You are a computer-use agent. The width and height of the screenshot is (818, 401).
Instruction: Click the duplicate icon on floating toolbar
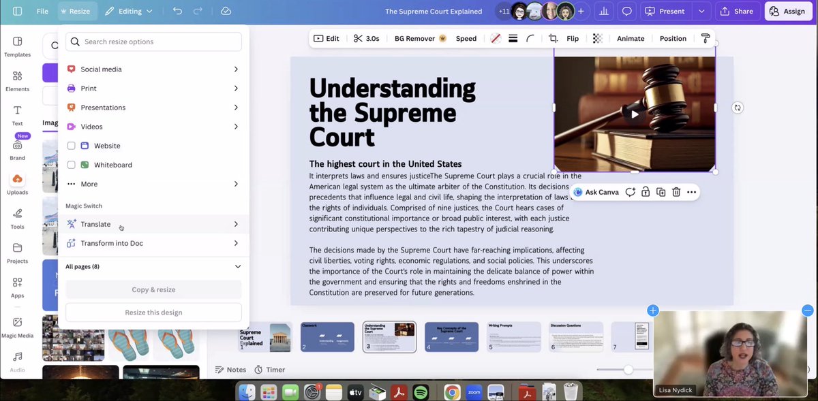point(661,192)
